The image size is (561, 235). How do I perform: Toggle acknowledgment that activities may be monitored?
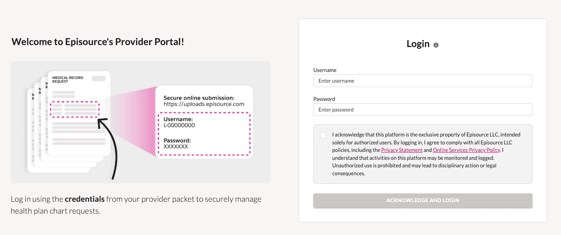[323, 135]
